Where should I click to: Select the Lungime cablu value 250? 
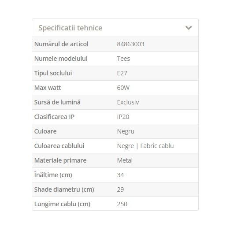(x=122, y=204)
